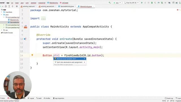The height and width of the screenshot is (102, 181).
Task: Click the light bulb quick-fix icon on line 14
Action: tap(32, 55)
